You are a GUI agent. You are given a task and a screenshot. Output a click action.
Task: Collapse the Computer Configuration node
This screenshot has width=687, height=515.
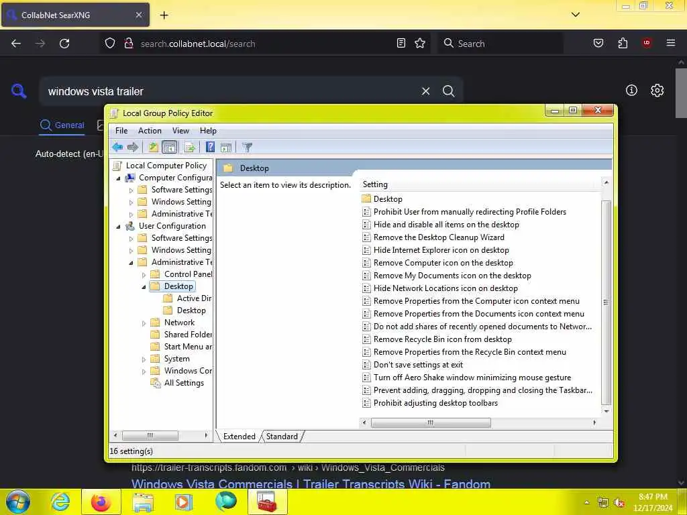tap(118, 178)
